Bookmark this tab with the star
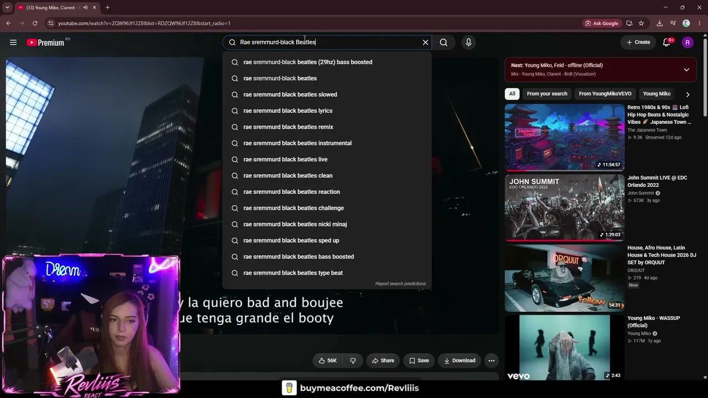Viewport: 708px width, 398px height. [x=641, y=23]
